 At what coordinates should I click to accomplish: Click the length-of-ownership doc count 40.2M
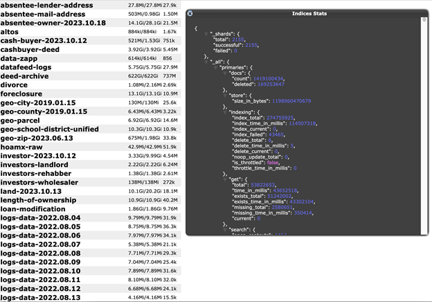(170, 200)
